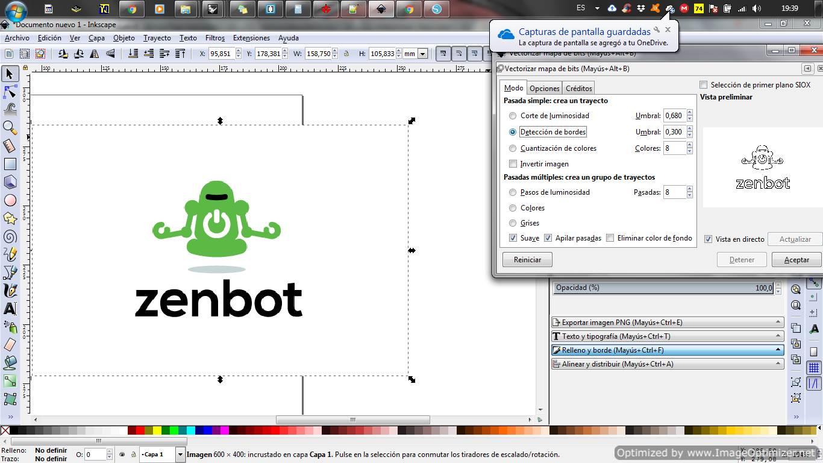
Task: Select the arrow Selector tool
Action: coord(10,74)
